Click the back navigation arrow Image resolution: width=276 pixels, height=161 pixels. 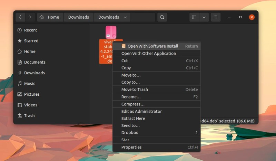(x=20, y=17)
